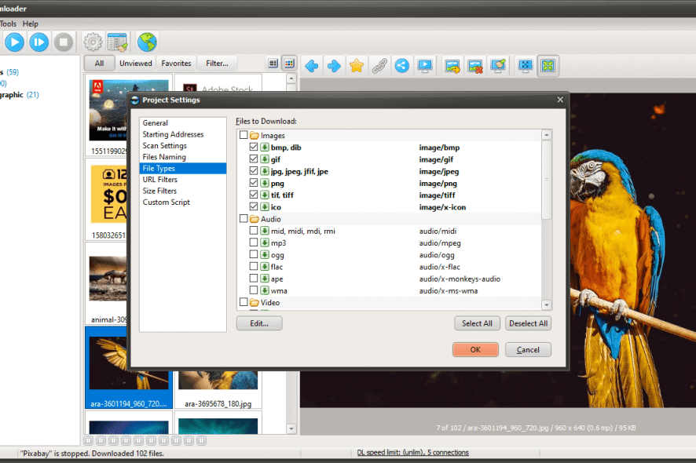The width and height of the screenshot is (696, 463).
Task: Open the Tools menu
Action: pos(8,24)
